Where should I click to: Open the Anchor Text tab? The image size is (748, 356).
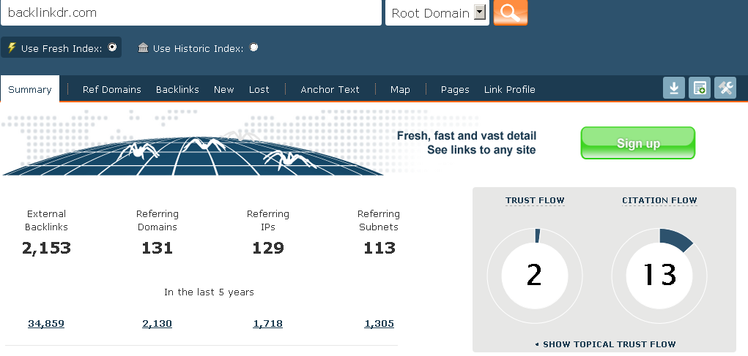point(330,89)
